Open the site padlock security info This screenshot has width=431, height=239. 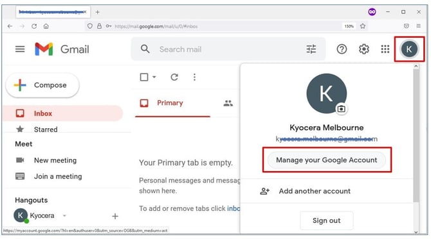click(x=99, y=26)
